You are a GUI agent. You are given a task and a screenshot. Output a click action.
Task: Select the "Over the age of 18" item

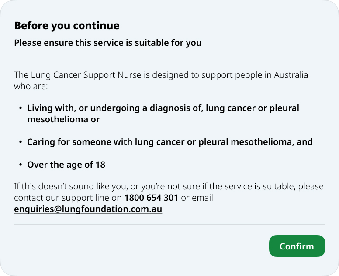point(66,165)
